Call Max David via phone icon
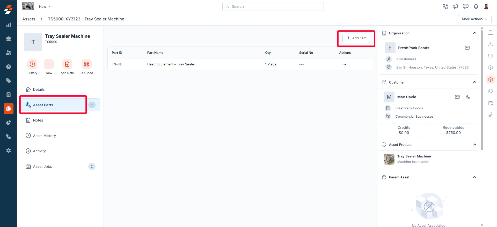Image resolution: width=497 pixels, height=227 pixels. [468, 97]
